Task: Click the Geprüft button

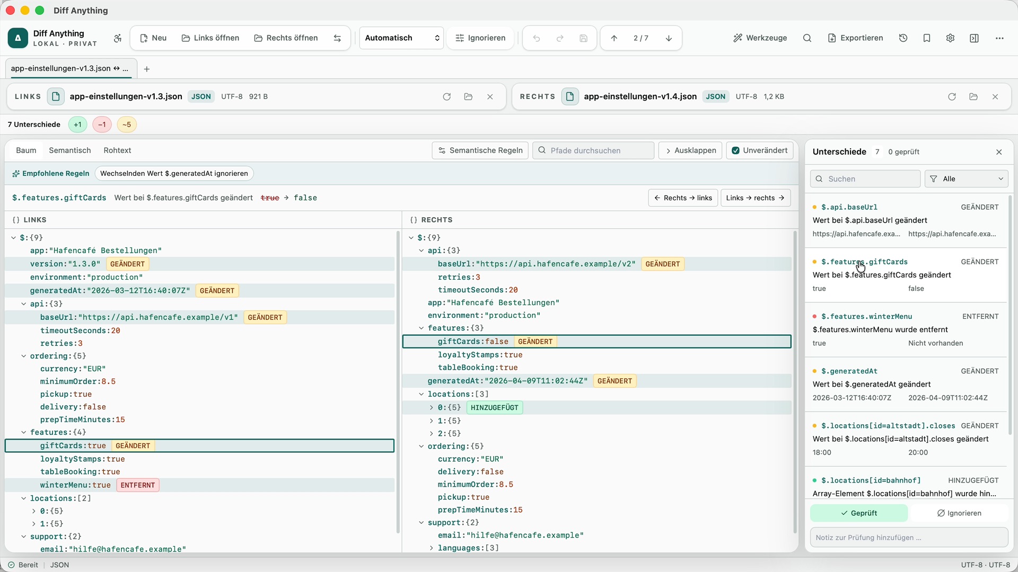Action: coord(858,513)
